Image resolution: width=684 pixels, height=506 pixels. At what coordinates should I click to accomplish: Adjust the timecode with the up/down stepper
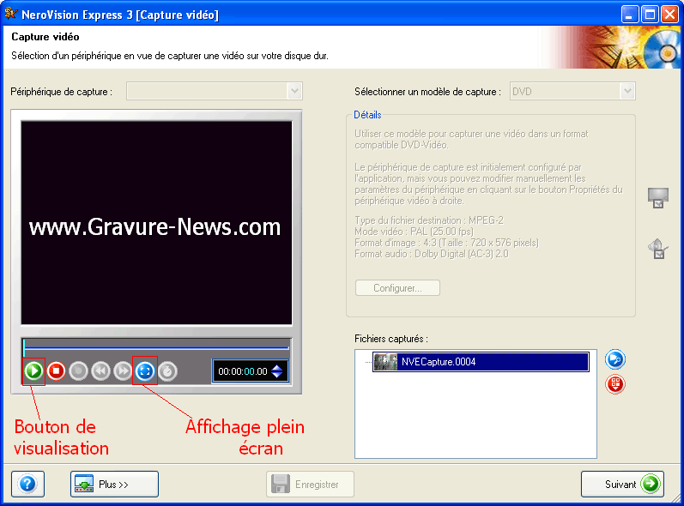click(x=277, y=371)
